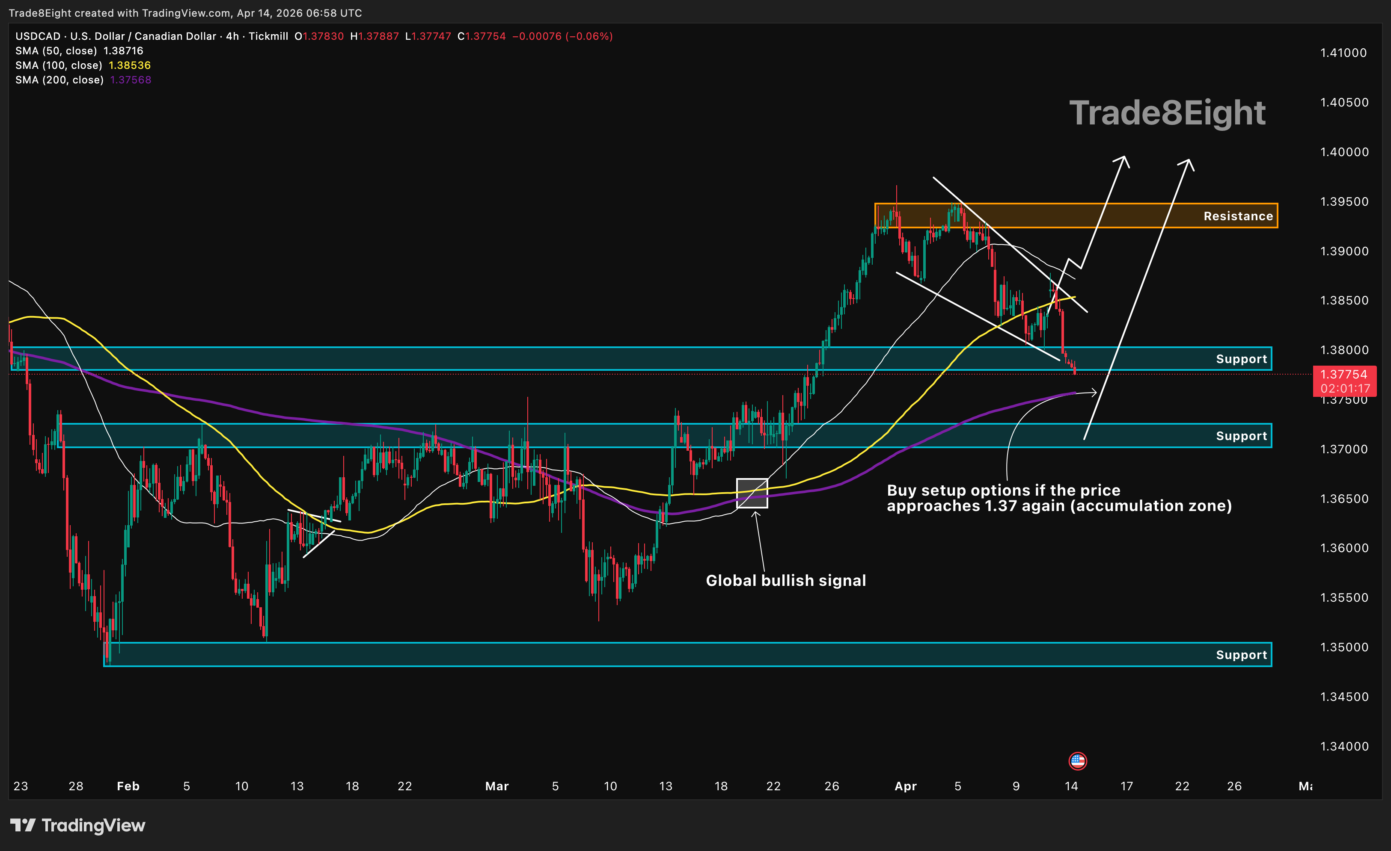Click the 14 date label on time axis
This screenshot has height=851, width=1391.
tap(1071, 786)
